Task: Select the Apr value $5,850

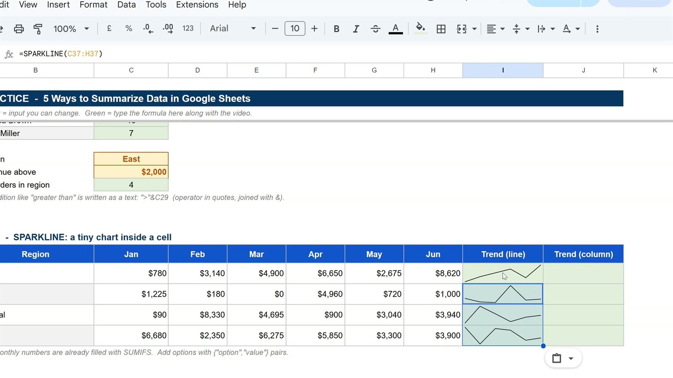Action: (x=315, y=336)
